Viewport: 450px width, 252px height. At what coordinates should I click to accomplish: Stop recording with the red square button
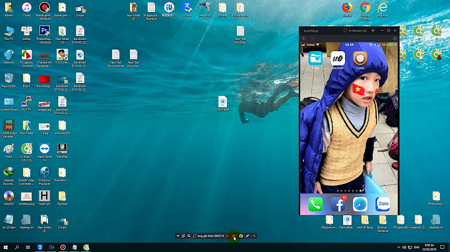[x=234, y=236]
